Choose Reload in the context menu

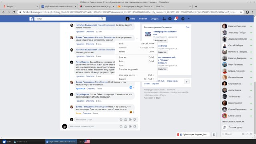[x=136, y=52]
